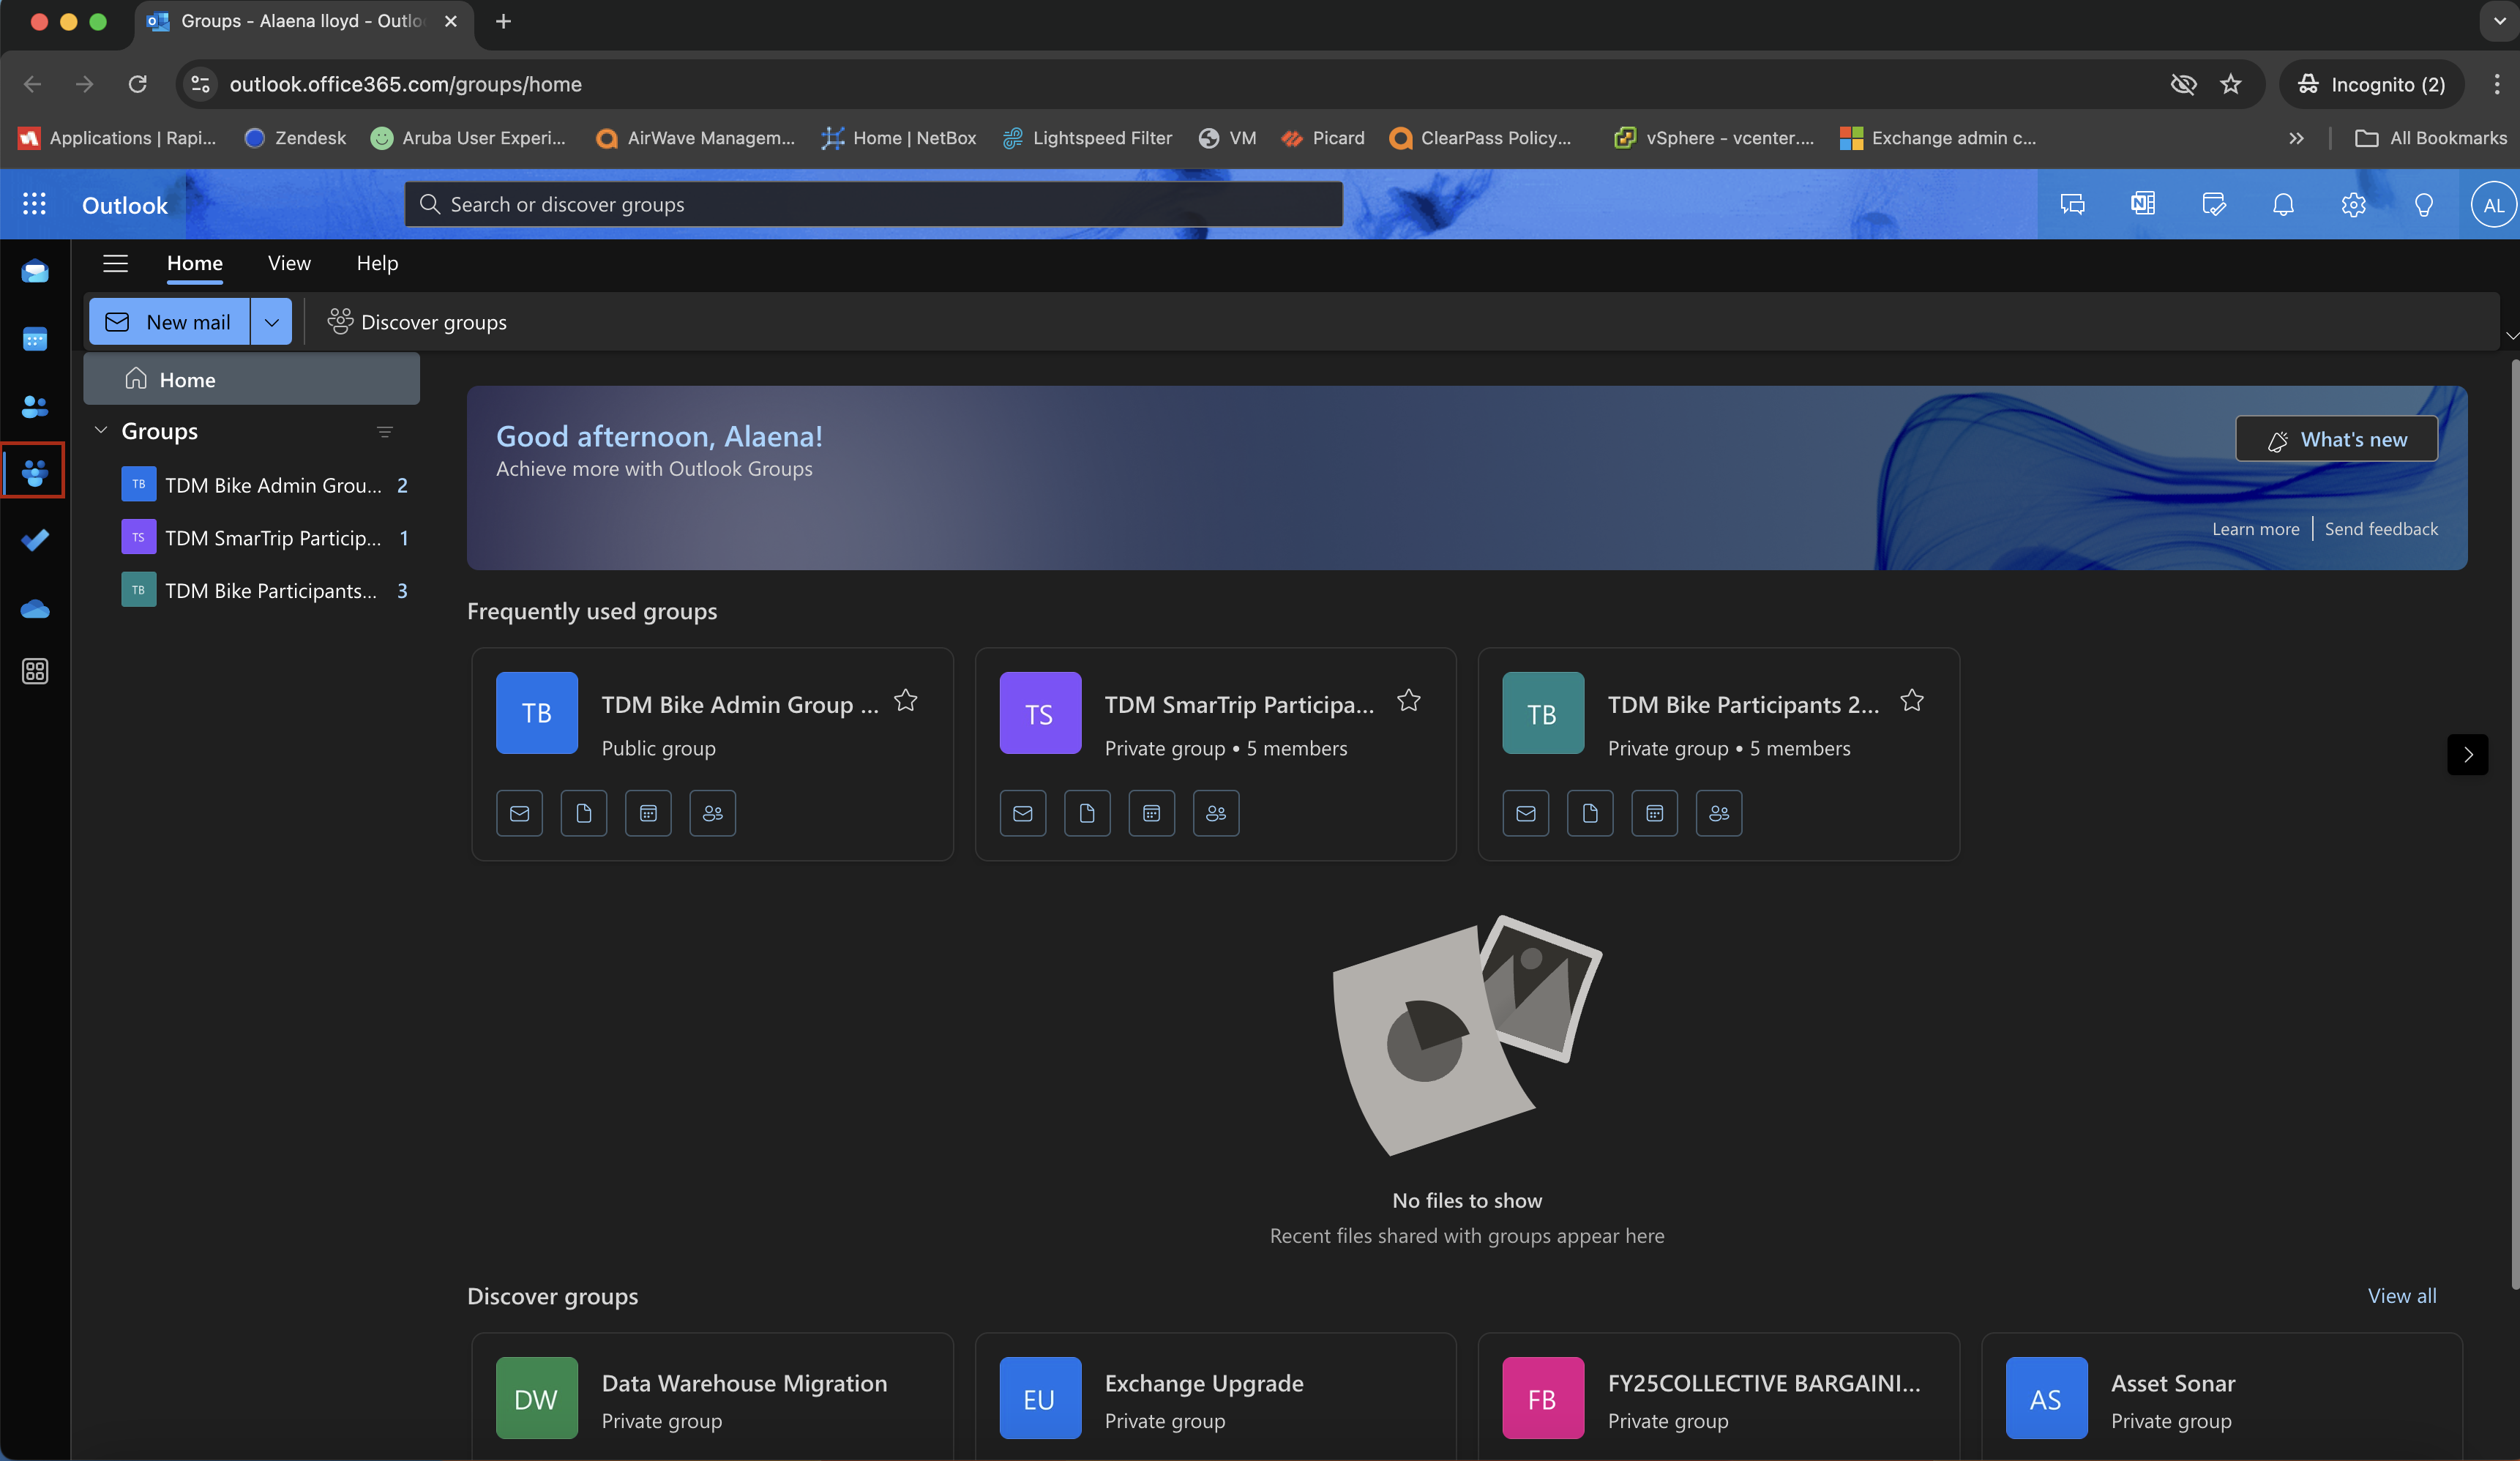Image resolution: width=2520 pixels, height=1461 pixels.
Task: Reload the page with refresh button
Action: point(138,84)
